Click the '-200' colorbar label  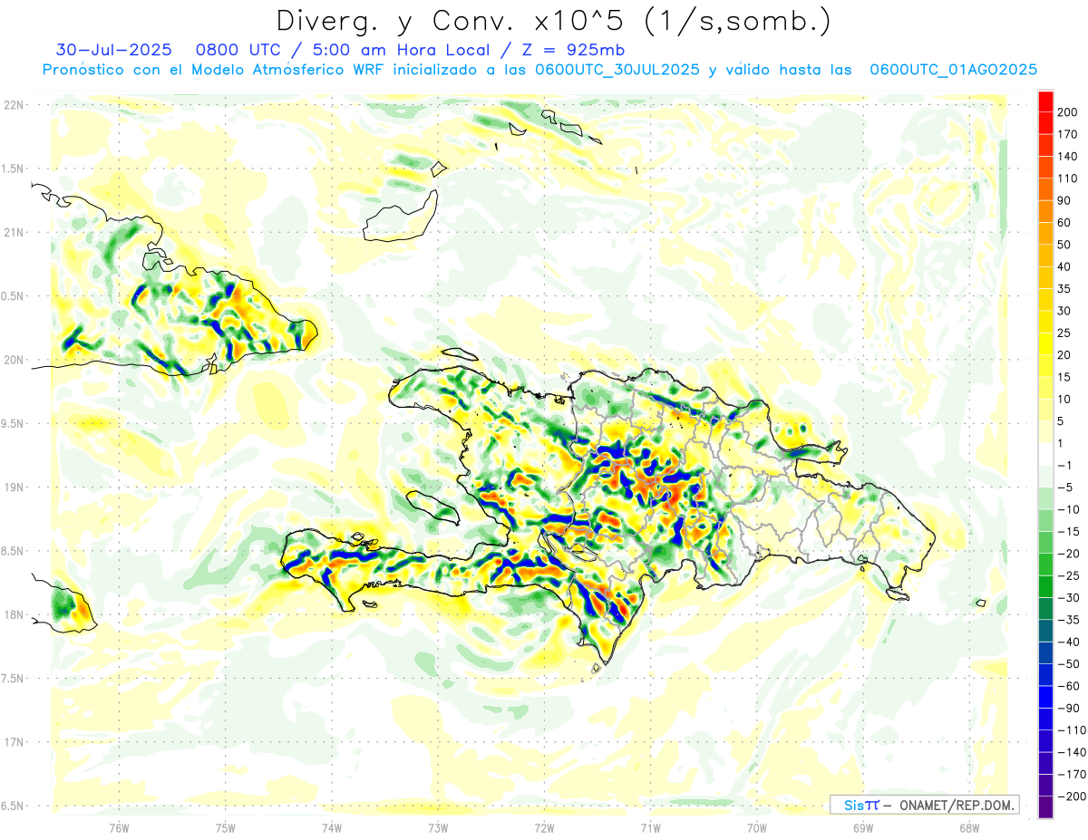1071,797
